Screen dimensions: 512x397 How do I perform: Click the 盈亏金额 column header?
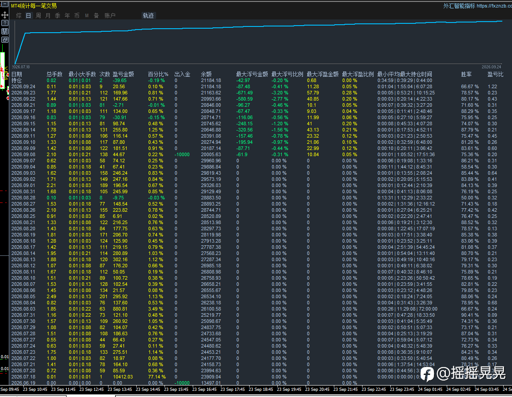[123, 74]
